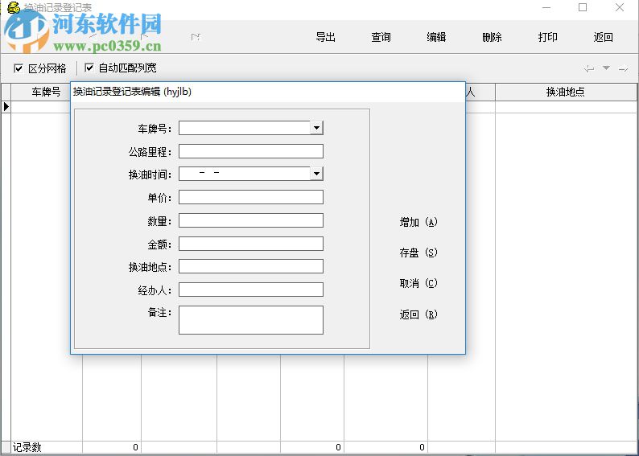The width and height of the screenshot is (639, 456).
Task: Click the top toolbar 返回 button
Action: (x=603, y=37)
